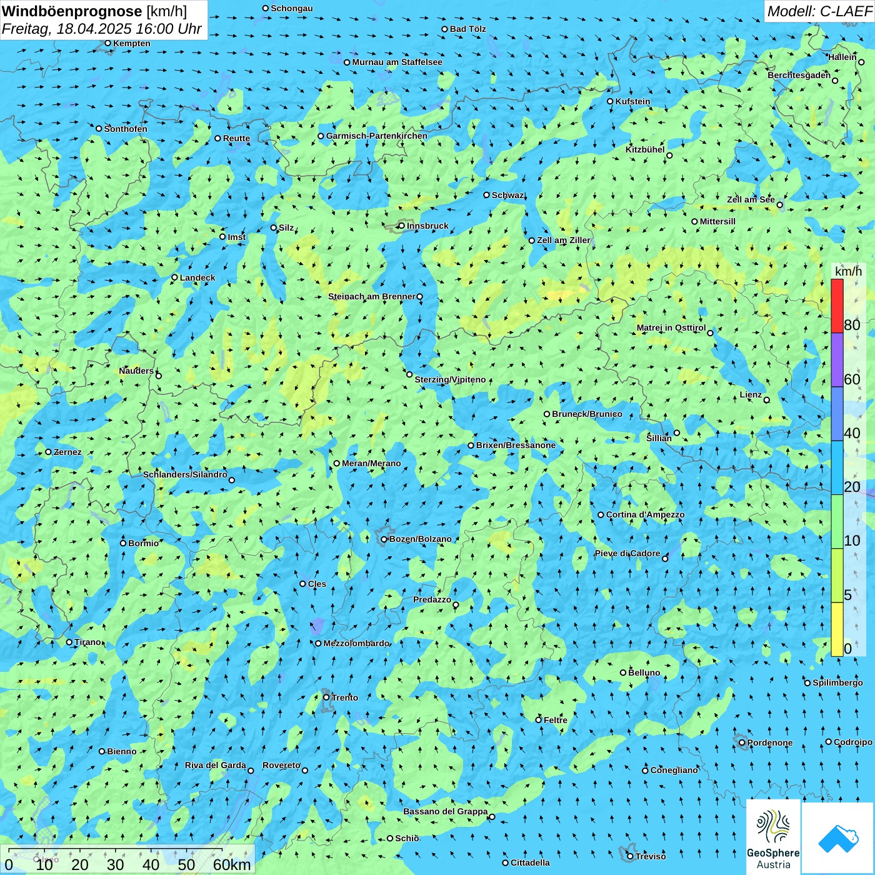Screen dimensions: 875x875
Task: Click the Bruneck/Brunico label
Action: point(587,414)
